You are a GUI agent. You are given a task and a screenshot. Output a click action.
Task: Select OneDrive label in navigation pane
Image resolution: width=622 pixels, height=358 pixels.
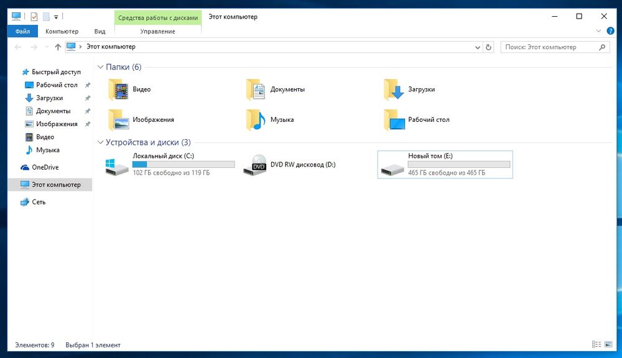(x=45, y=167)
